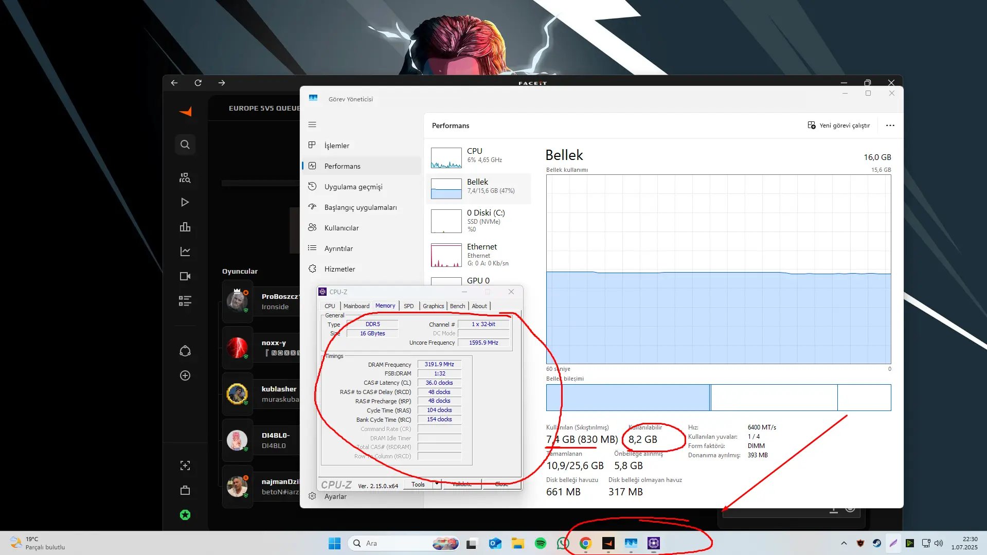Open the rankings bar-chart icon in FACEIT sidebar
Image resolution: width=987 pixels, height=555 pixels.
[185, 227]
